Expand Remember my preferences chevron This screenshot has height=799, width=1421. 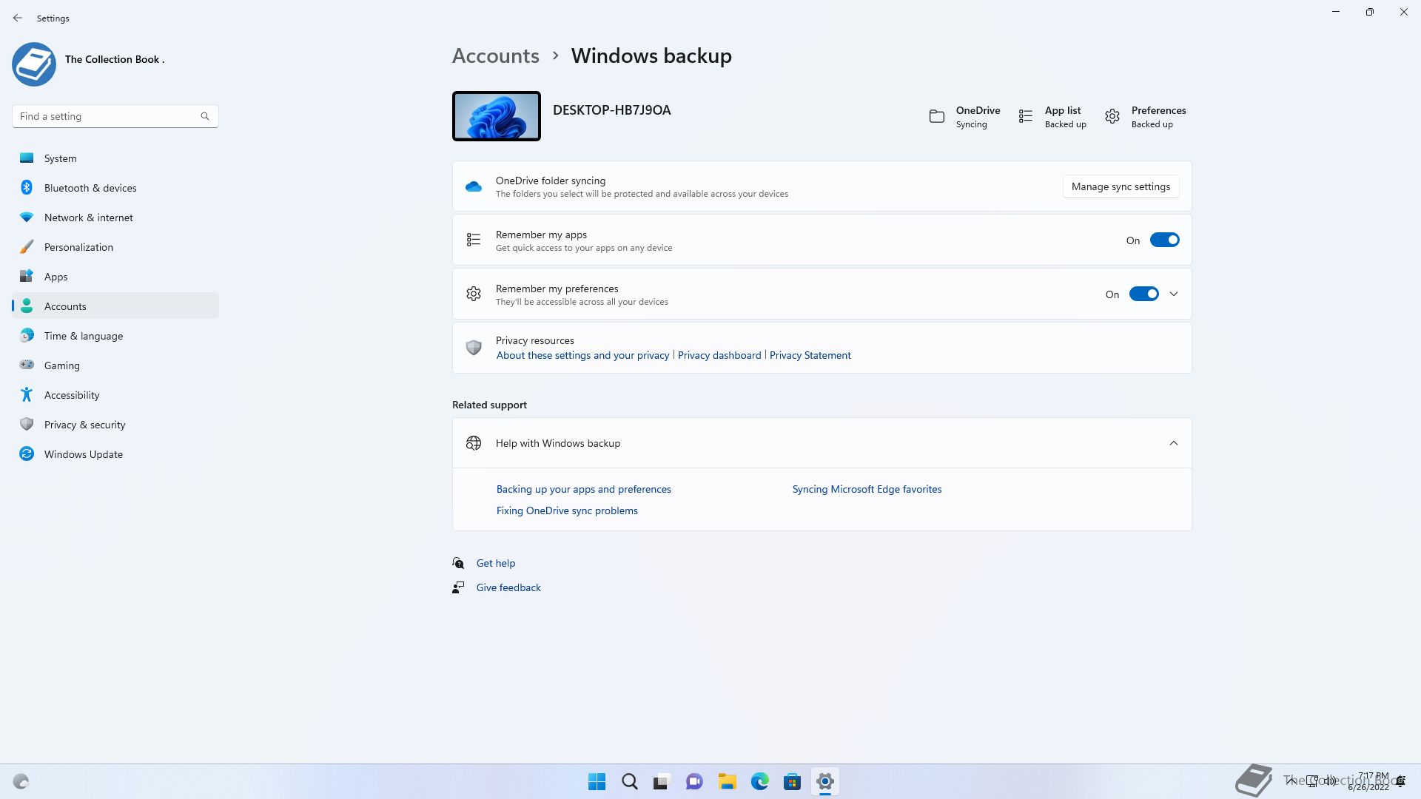pyautogui.click(x=1174, y=294)
